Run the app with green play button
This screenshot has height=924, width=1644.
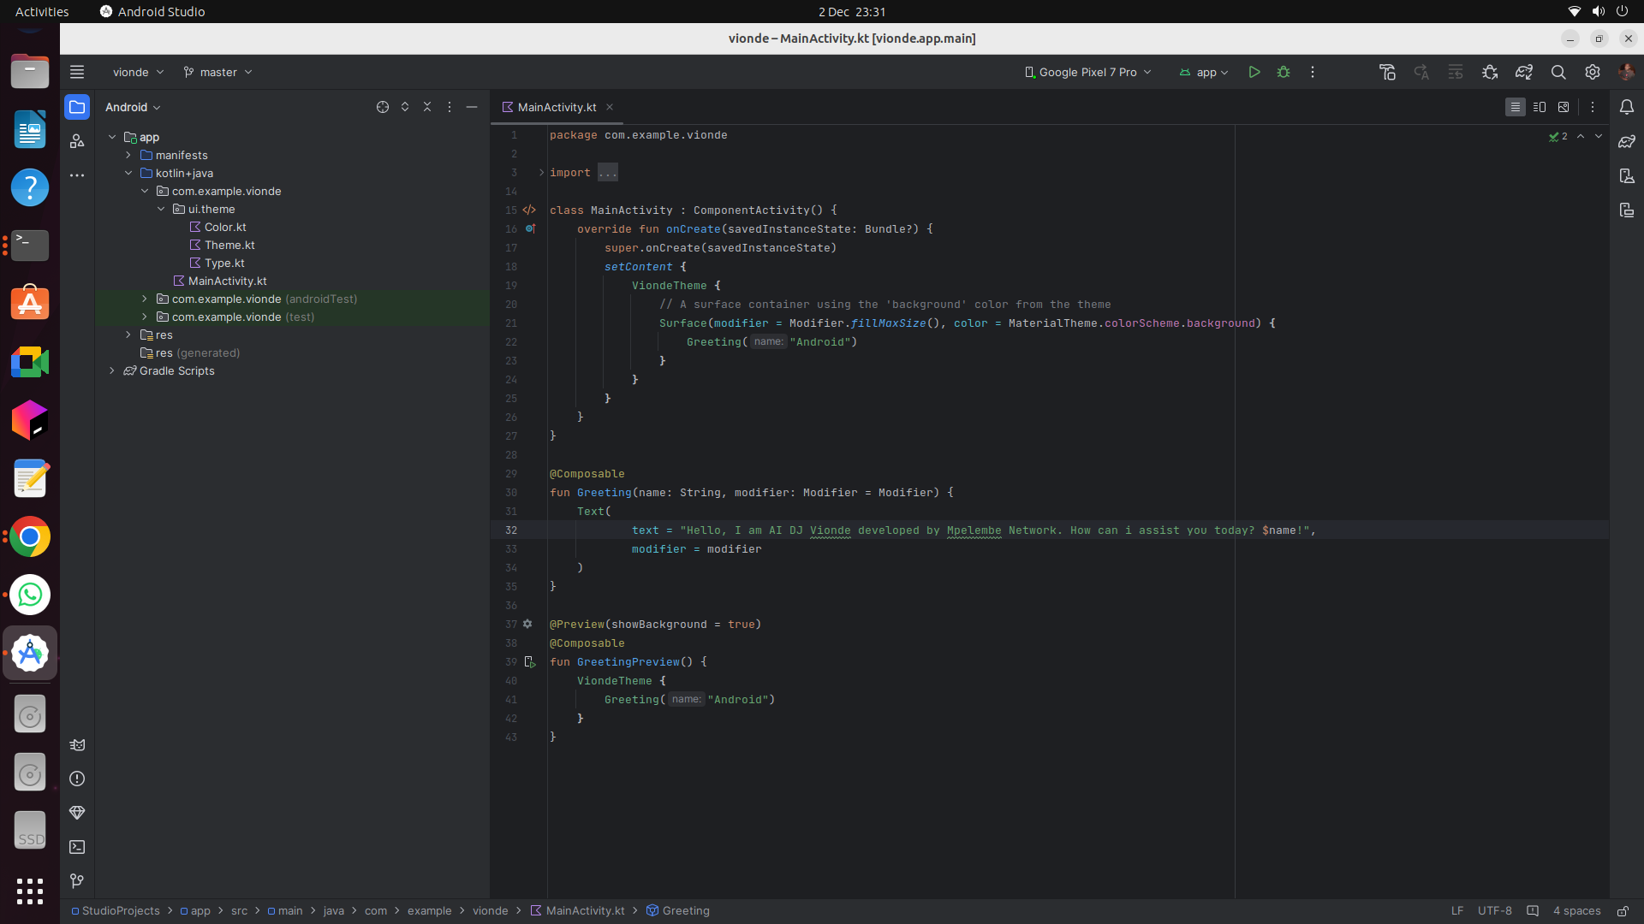tap(1254, 73)
